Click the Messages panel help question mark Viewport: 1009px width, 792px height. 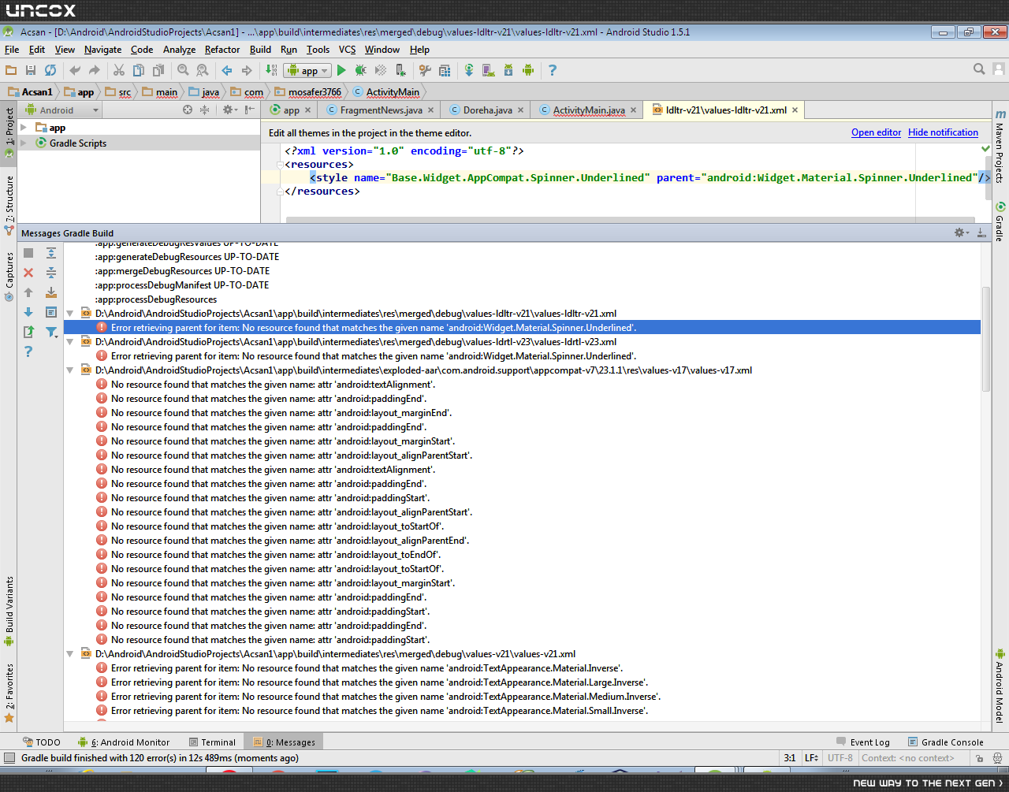[28, 351]
